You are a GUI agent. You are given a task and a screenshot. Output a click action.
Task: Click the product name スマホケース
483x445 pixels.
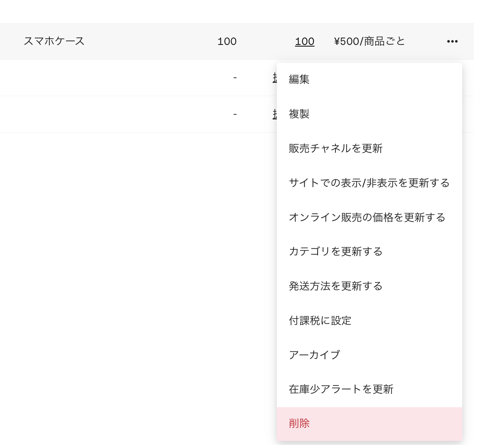[54, 42]
